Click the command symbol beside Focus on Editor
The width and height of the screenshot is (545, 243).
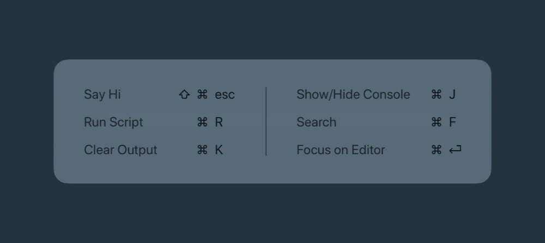pos(436,150)
